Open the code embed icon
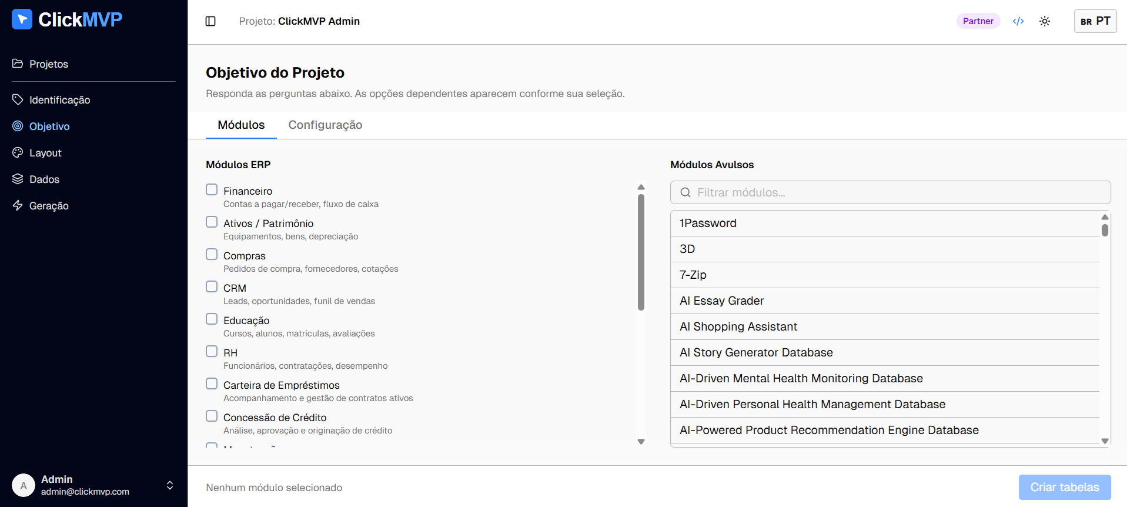 (x=1018, y=21)
